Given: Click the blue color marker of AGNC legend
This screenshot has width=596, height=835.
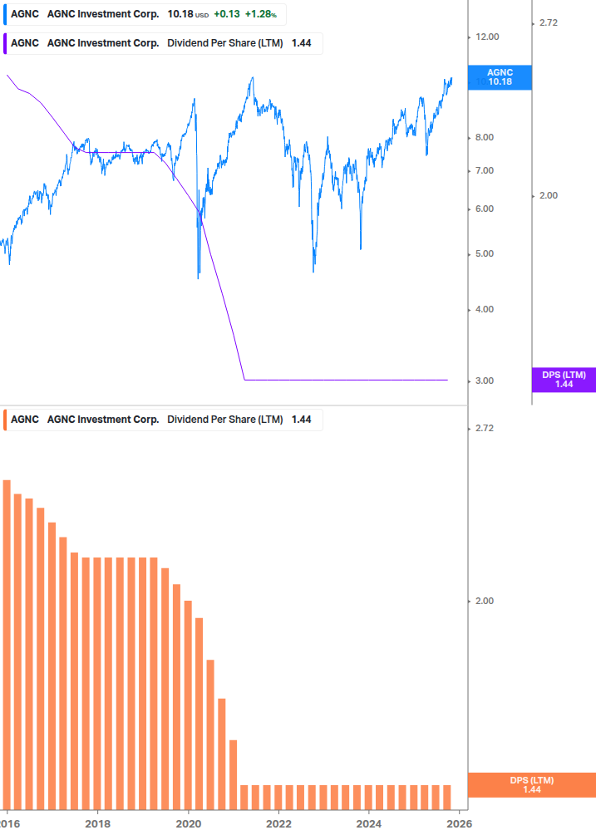Looking at the screenshot, I should click(5, 14).
